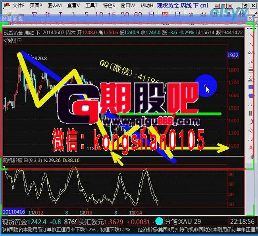Select the eraser tool
Screen dimensions: 258x236
251,139
